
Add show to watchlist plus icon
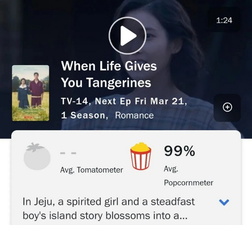pyautogui.click(x=227, y=107)
